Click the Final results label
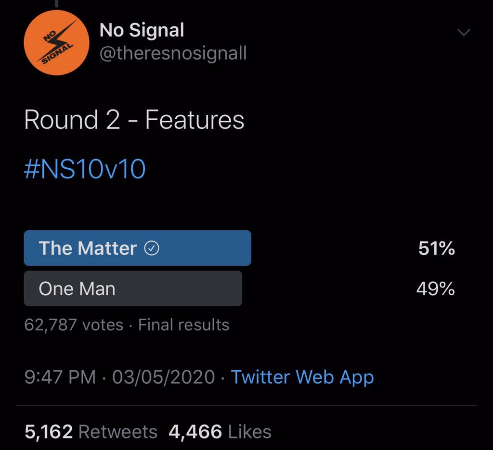Image resolution: width=493 pixels, height=450 pixels. coord(183,325)
